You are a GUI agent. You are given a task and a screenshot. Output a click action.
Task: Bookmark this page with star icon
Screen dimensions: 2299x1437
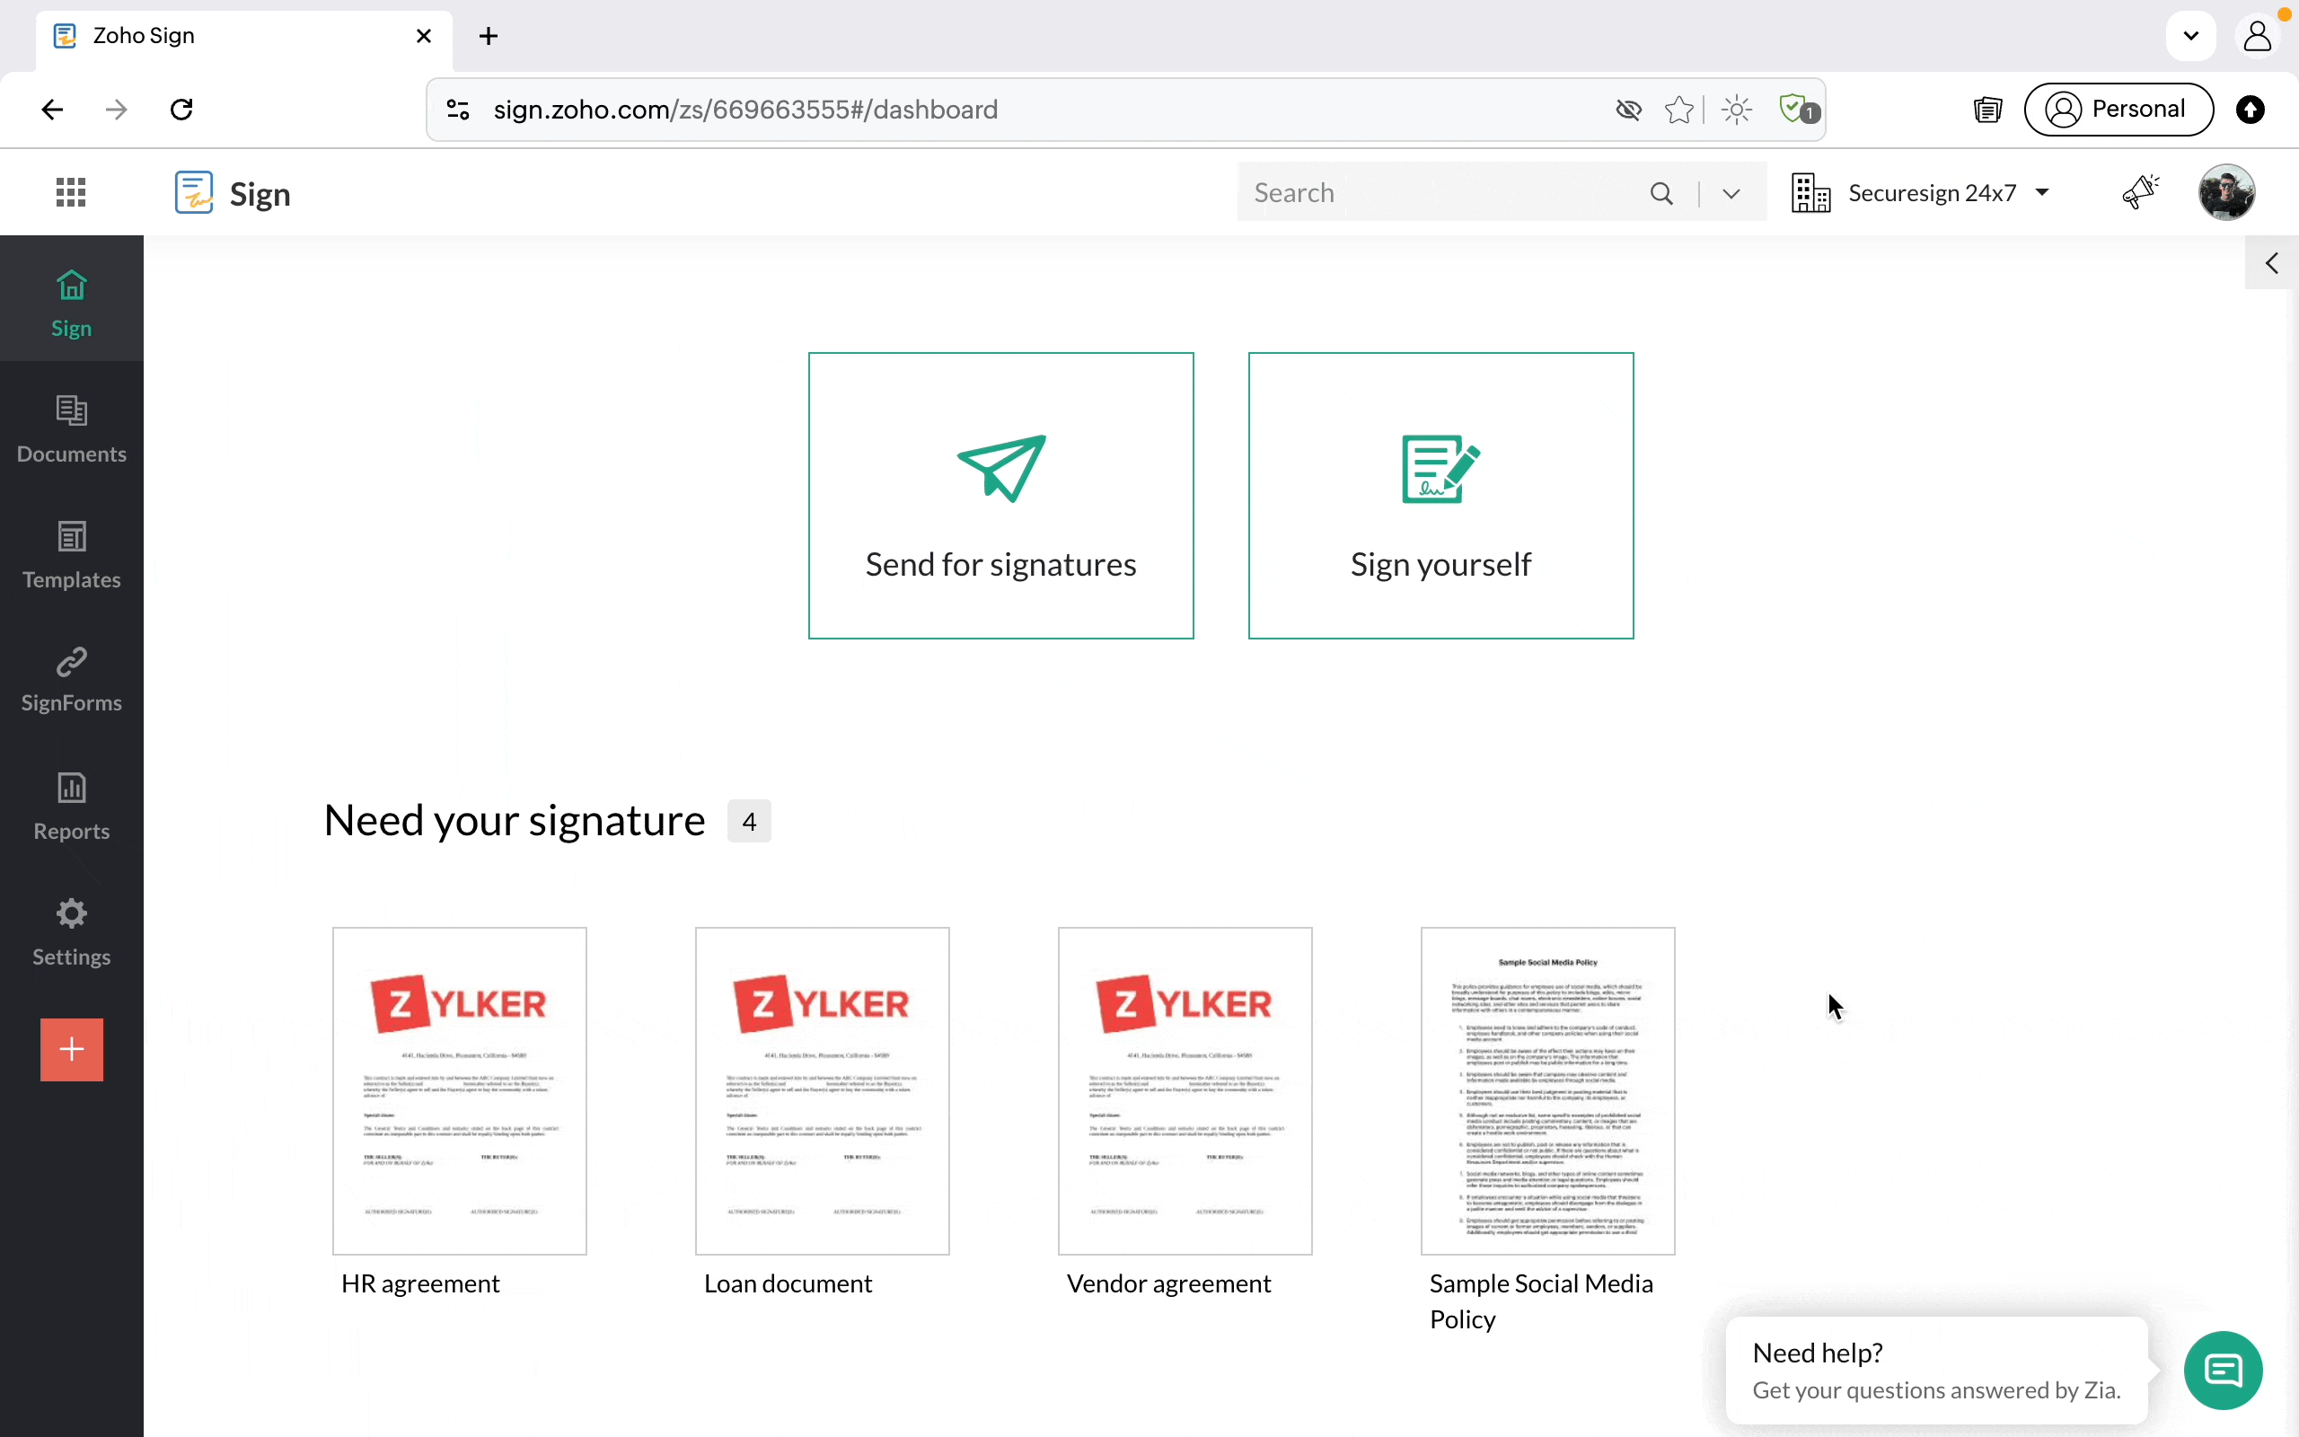click(x=1678, y=110)
